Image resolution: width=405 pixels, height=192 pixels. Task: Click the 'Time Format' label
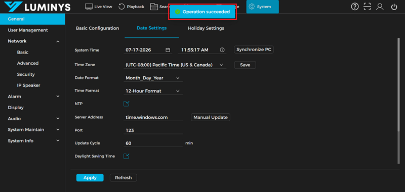[x=87, y=91]
